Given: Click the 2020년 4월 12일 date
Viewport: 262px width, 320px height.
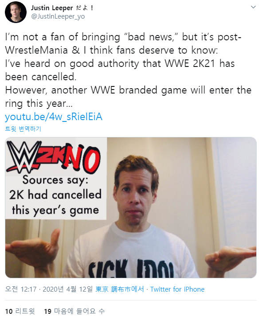Looking at the screenshot, I should [67, 289].
